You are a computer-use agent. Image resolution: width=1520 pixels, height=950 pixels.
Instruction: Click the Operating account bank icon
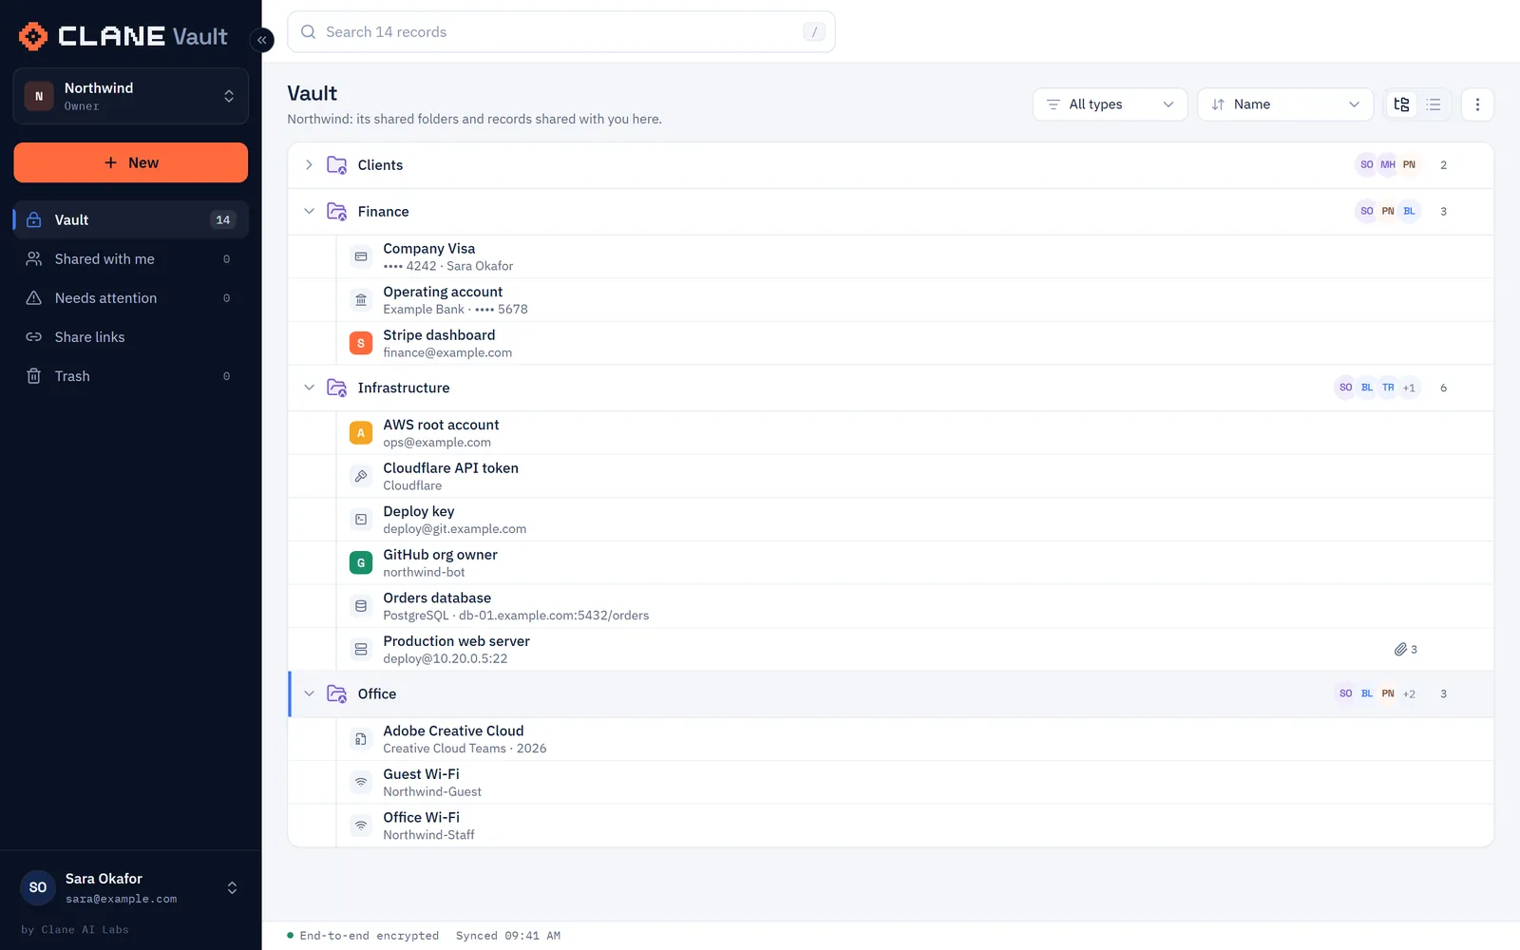361,300
